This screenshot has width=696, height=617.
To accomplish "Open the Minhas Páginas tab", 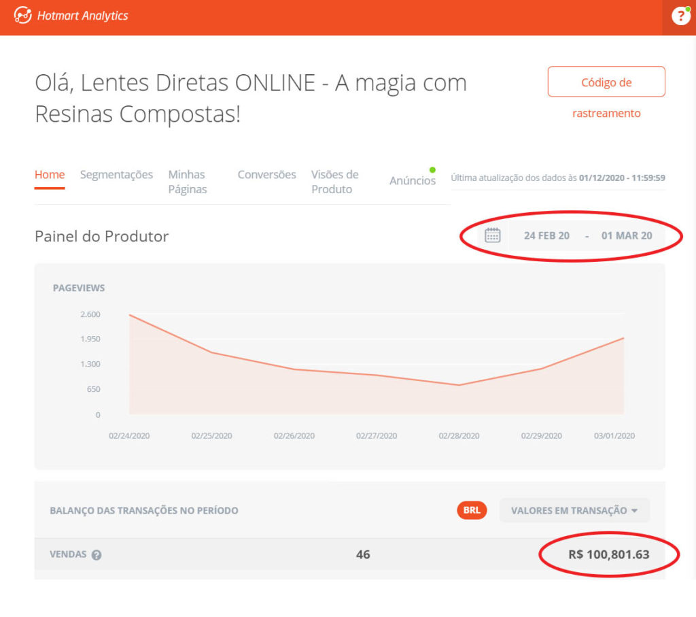I will 188,182.
